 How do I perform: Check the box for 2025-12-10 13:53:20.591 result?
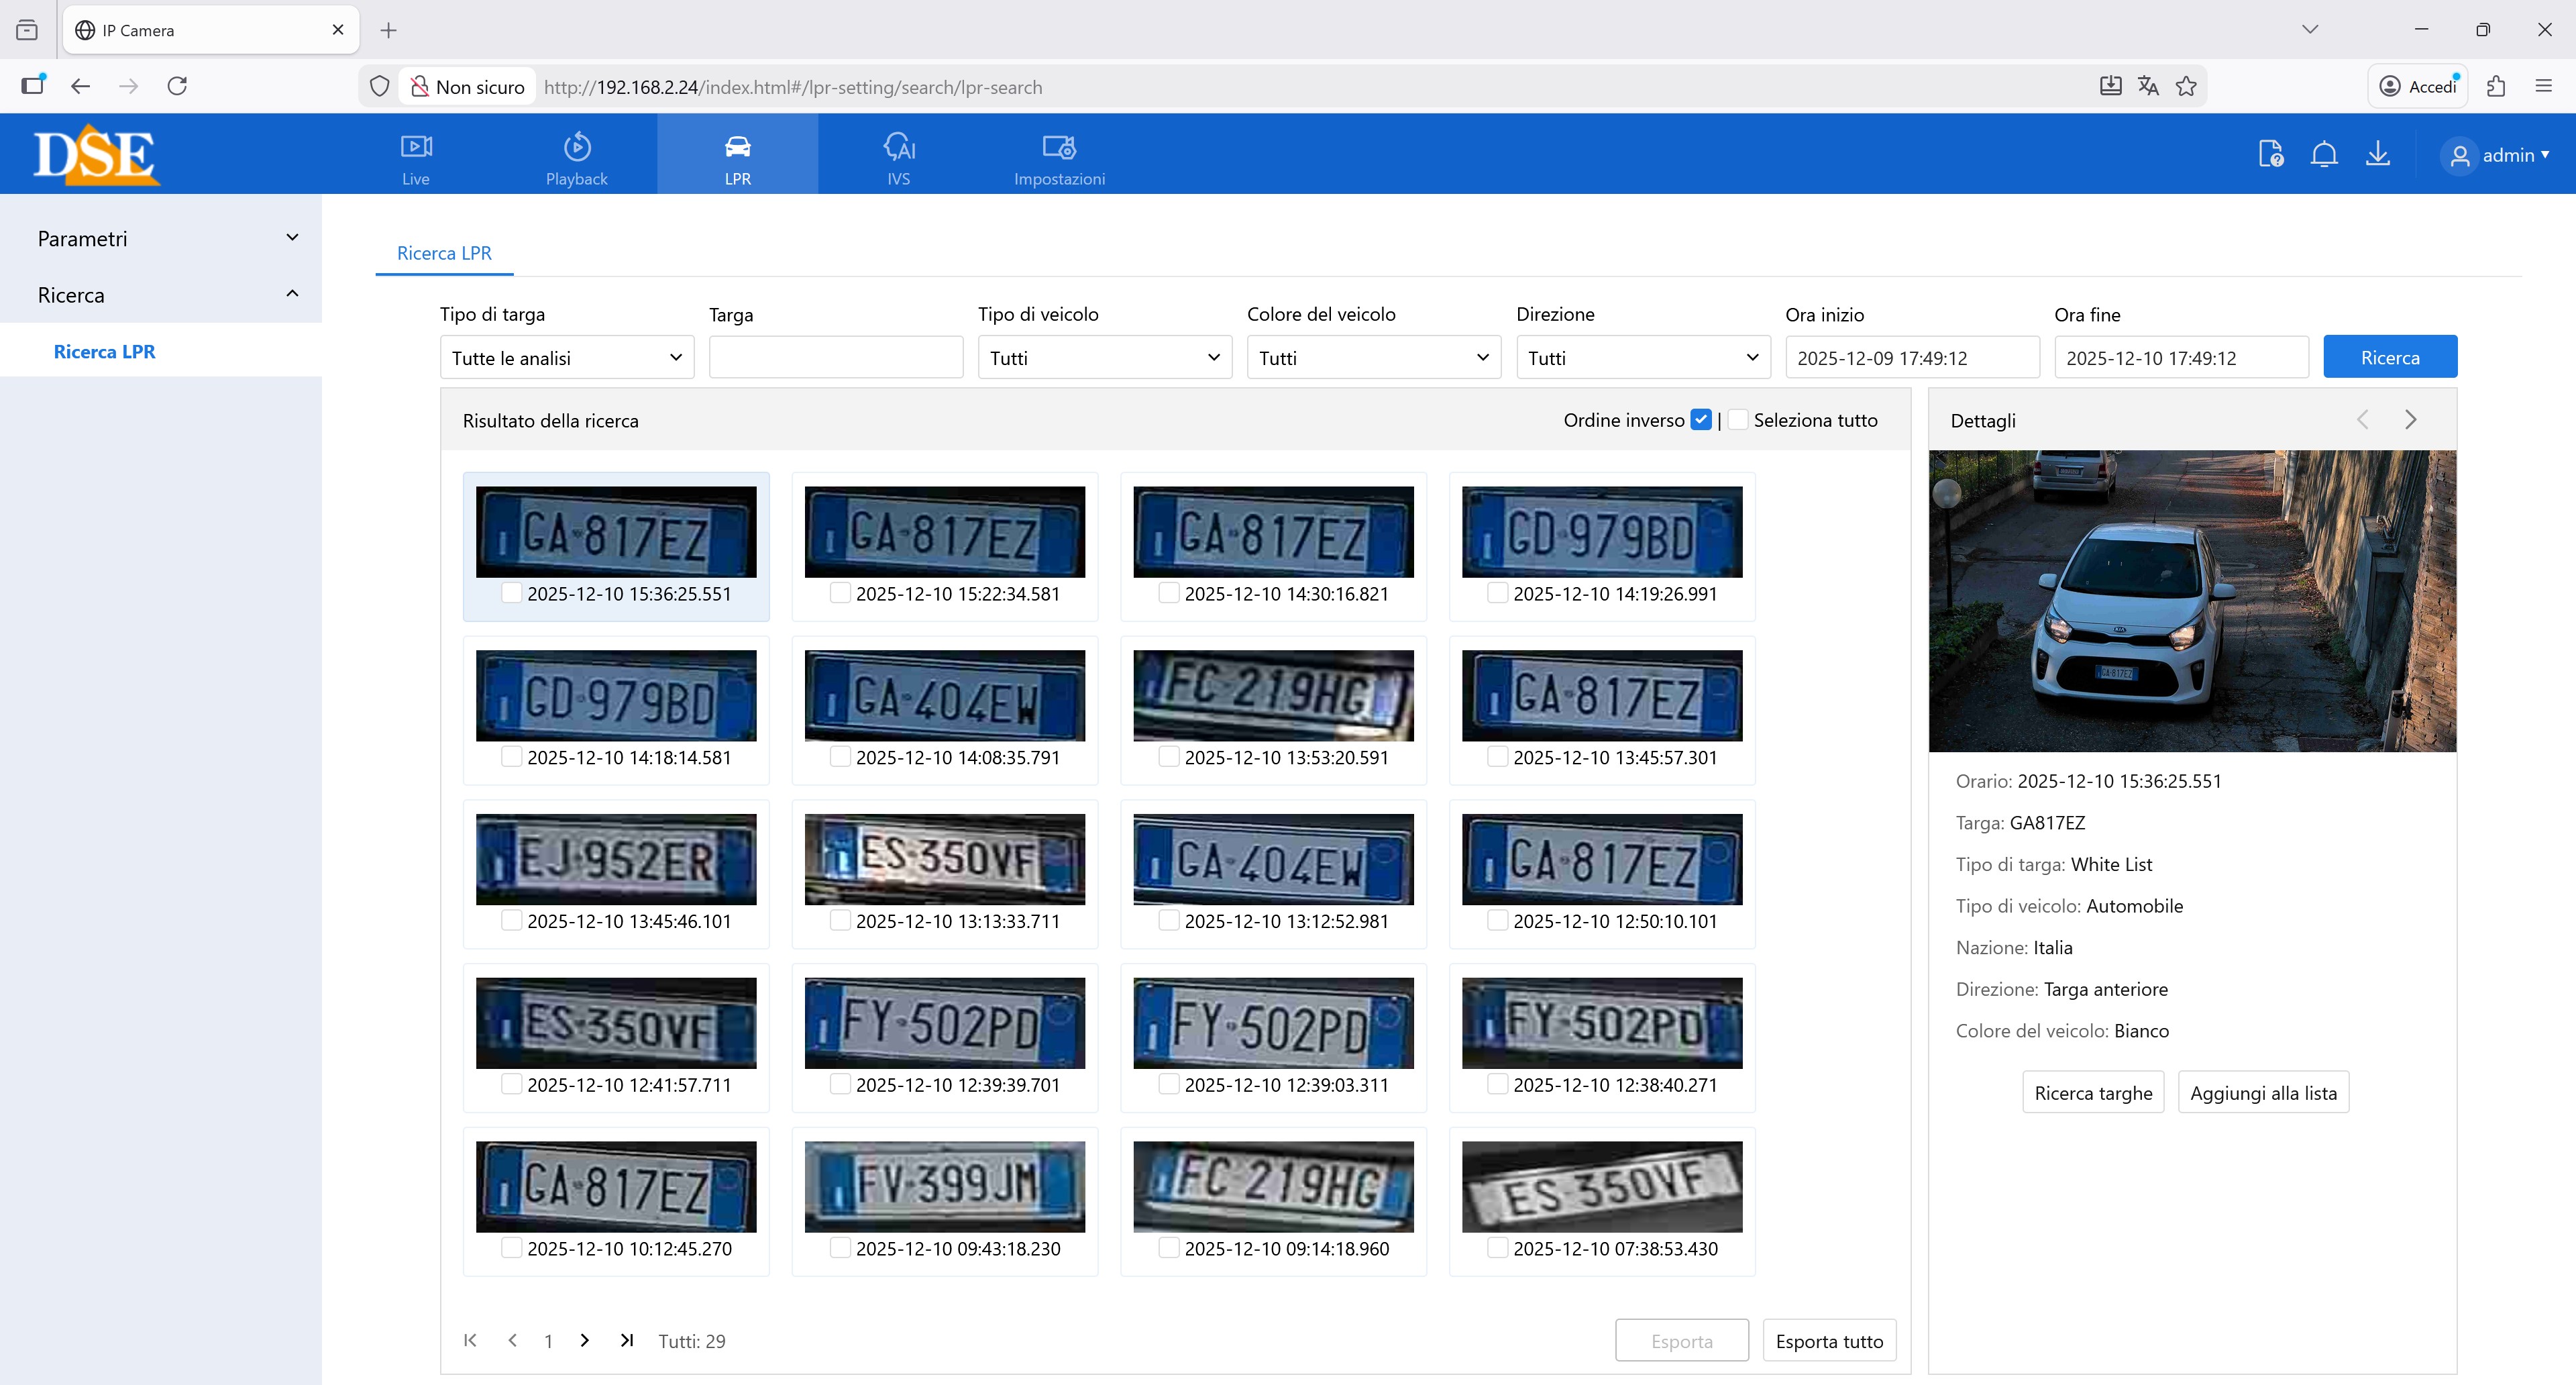coord(1168,757)
